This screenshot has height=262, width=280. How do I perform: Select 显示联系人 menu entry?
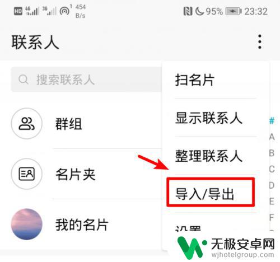(209, 118)
